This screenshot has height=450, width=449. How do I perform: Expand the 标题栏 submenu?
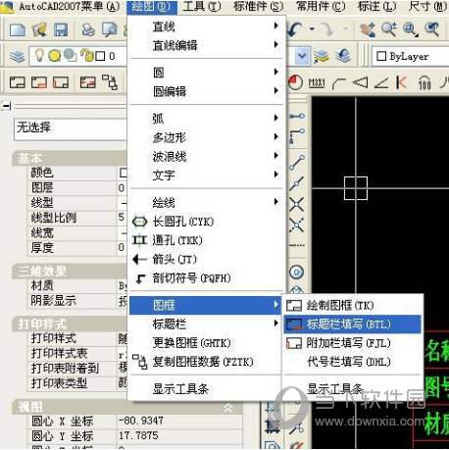[x=206, y=325]
